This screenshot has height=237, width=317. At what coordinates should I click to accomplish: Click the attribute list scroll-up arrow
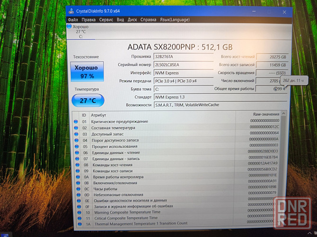click(x=283, y=114)
